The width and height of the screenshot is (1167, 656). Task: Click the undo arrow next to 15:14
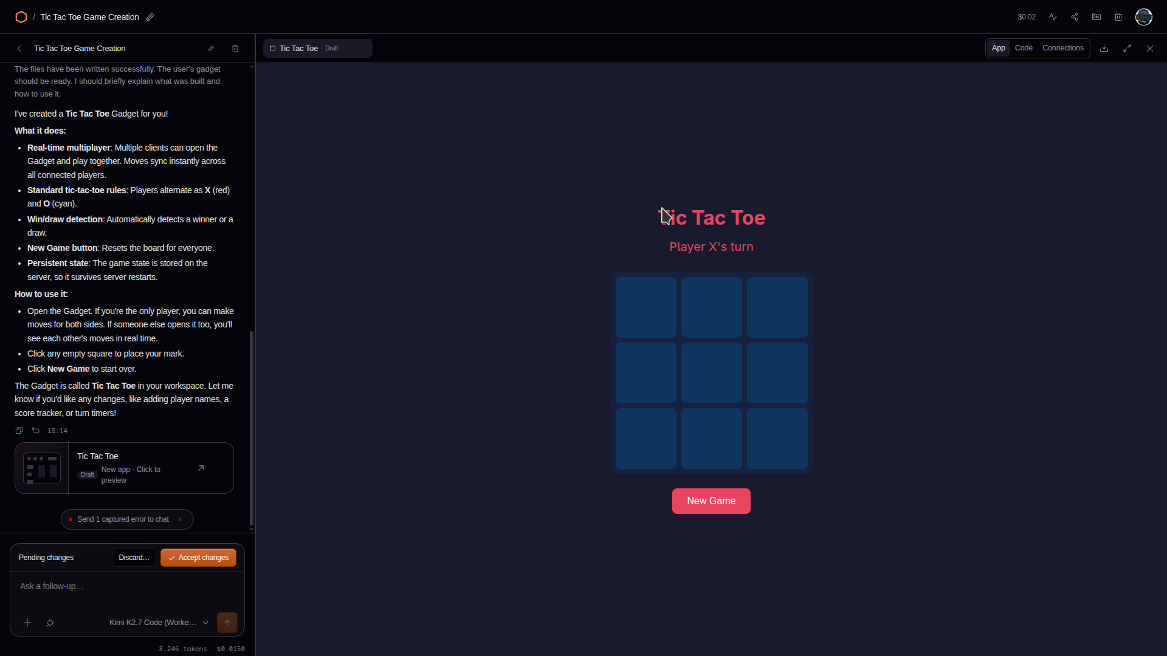(36, 431)
